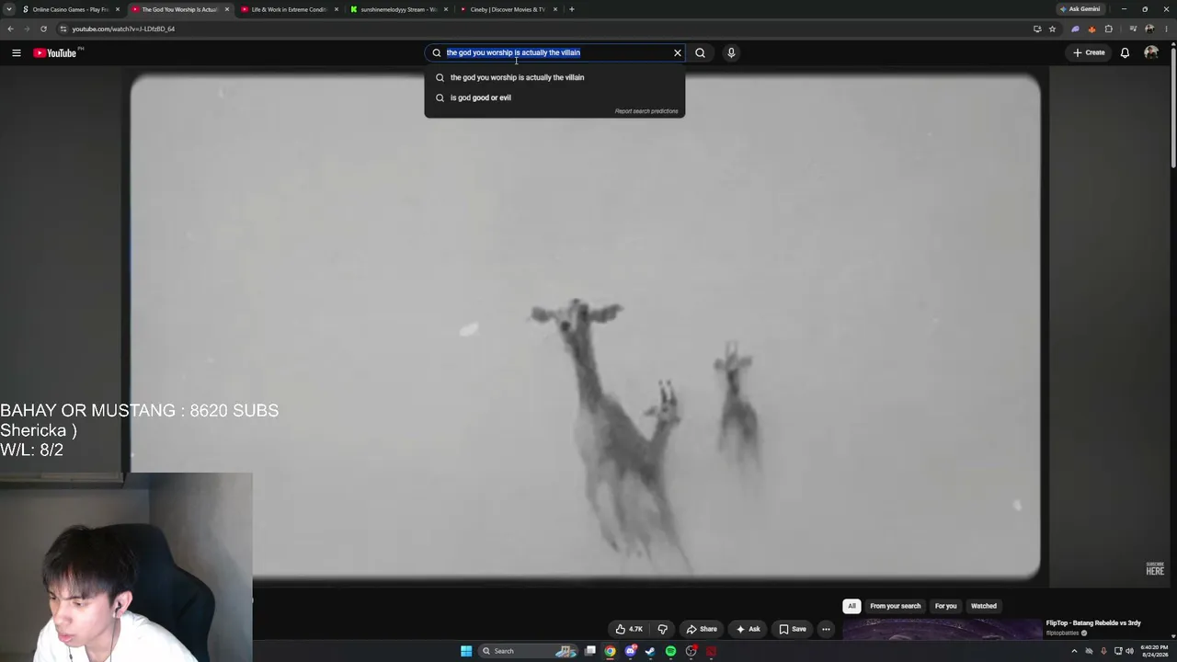Open the media controls toolbar icon
1177x662 pixels.
pos(1133,29)
